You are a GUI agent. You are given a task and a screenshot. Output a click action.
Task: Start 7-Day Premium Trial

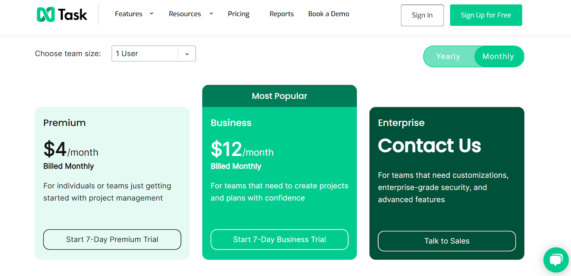pyautogui.click(x=112, y=239)
